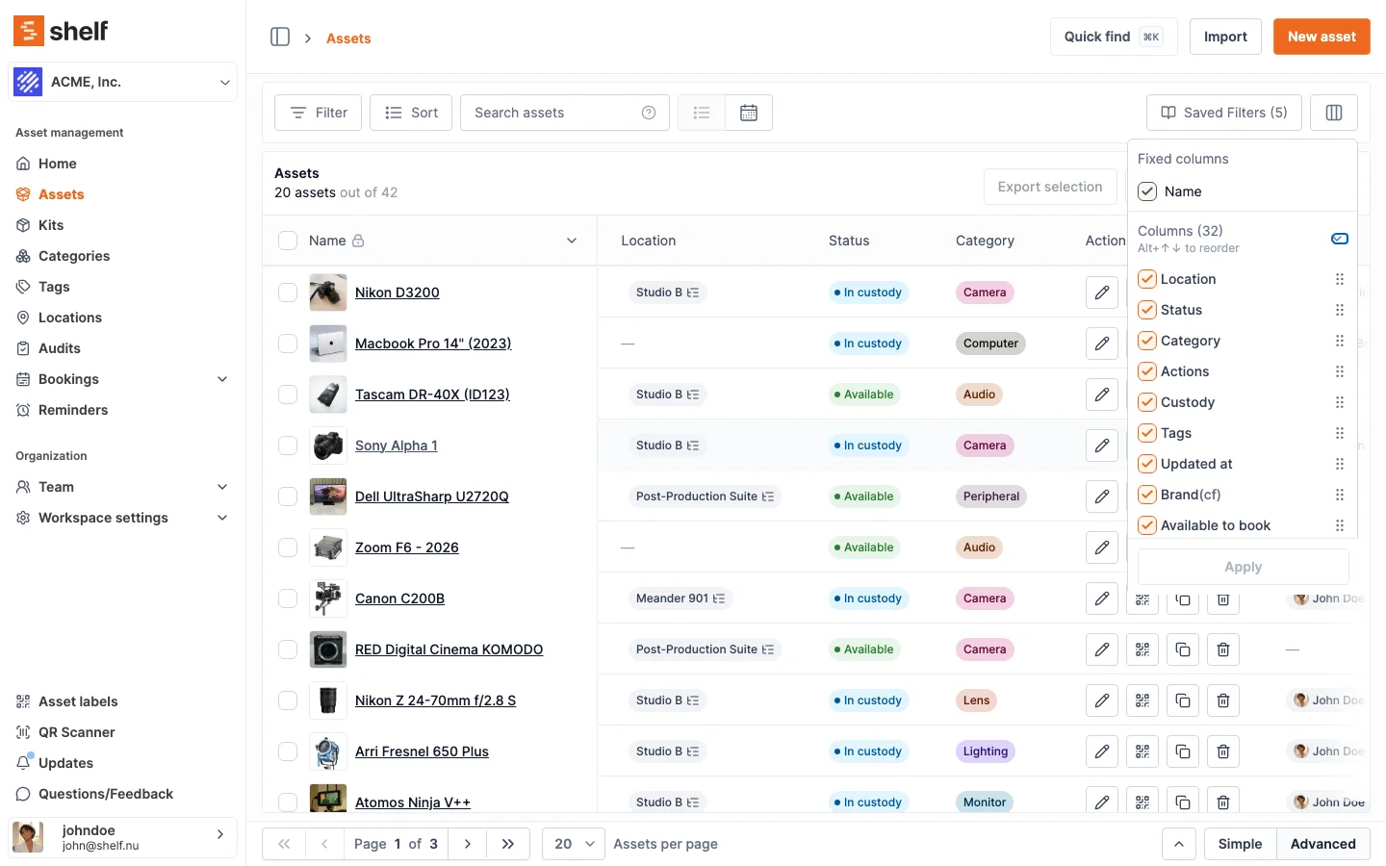Collapse the sidebar using the panel icon
This screenshot has width=1386, height=866.
280,38
